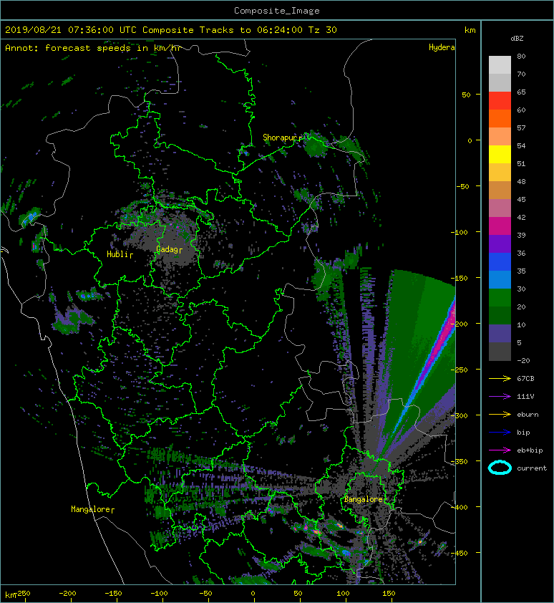Click the -300 tick on vertical axis
This screenshot has width=554, height=603.
point(460,415)
